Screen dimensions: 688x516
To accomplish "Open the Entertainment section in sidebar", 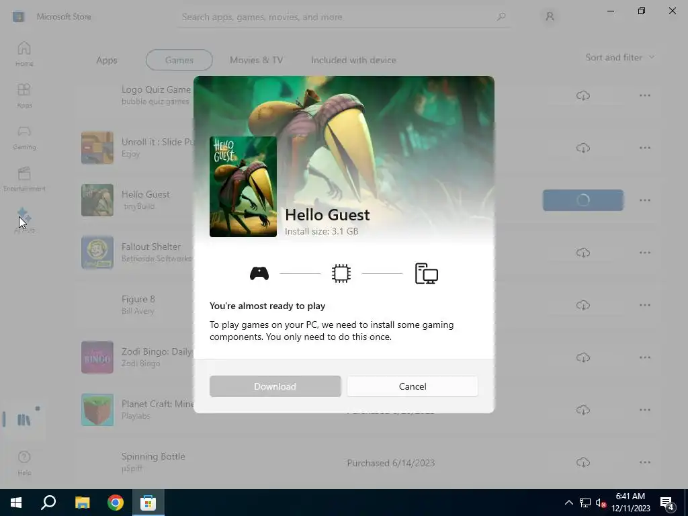I will [x=24, y=179].
